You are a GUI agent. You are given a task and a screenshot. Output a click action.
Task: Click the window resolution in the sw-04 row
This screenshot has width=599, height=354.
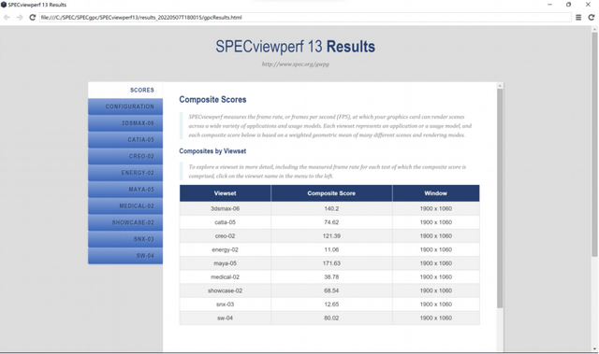(x=435, y=319)
